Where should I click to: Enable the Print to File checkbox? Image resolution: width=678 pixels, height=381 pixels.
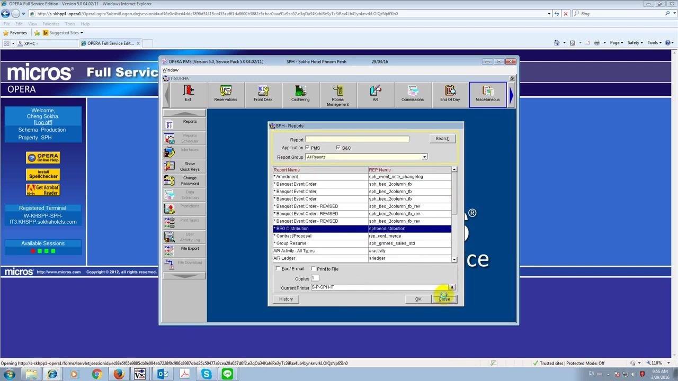click(313, 269)
